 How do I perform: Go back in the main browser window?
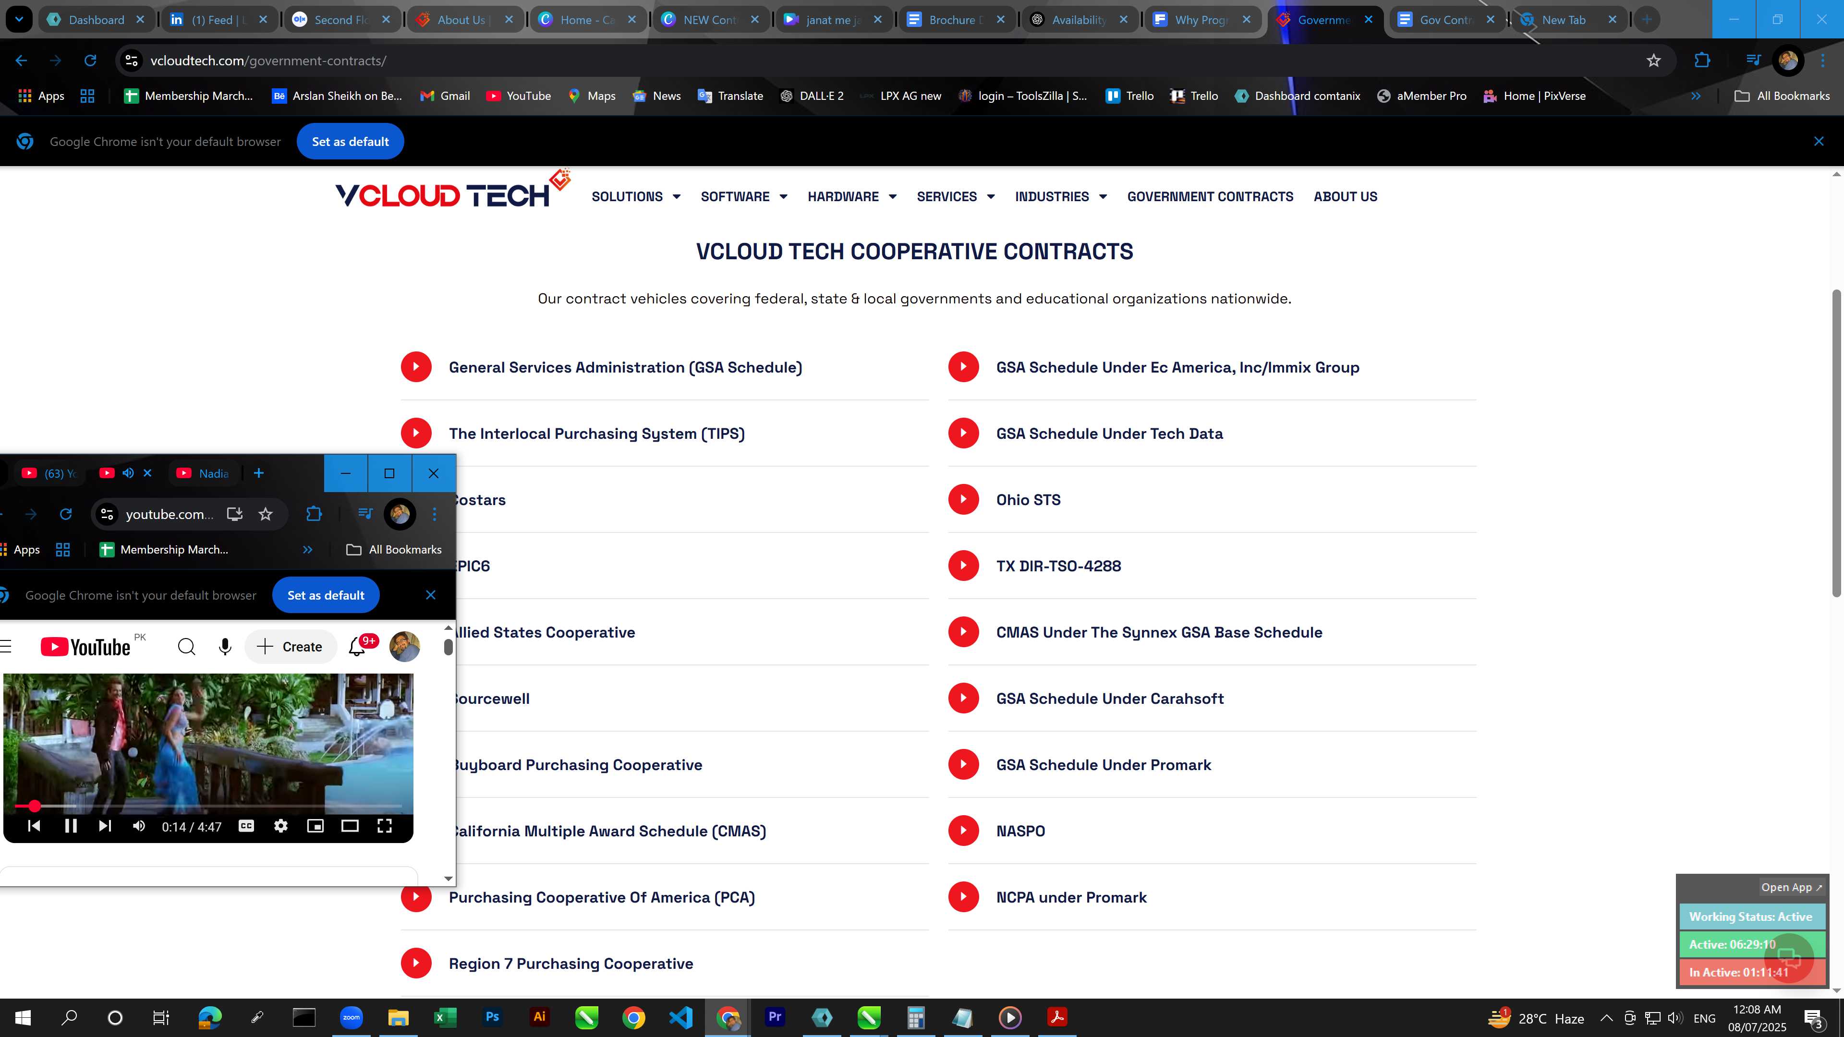pos(22,61)
